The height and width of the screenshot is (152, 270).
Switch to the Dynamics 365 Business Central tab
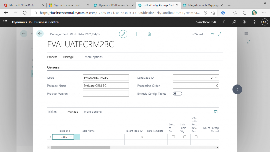[x=113, y=5]
